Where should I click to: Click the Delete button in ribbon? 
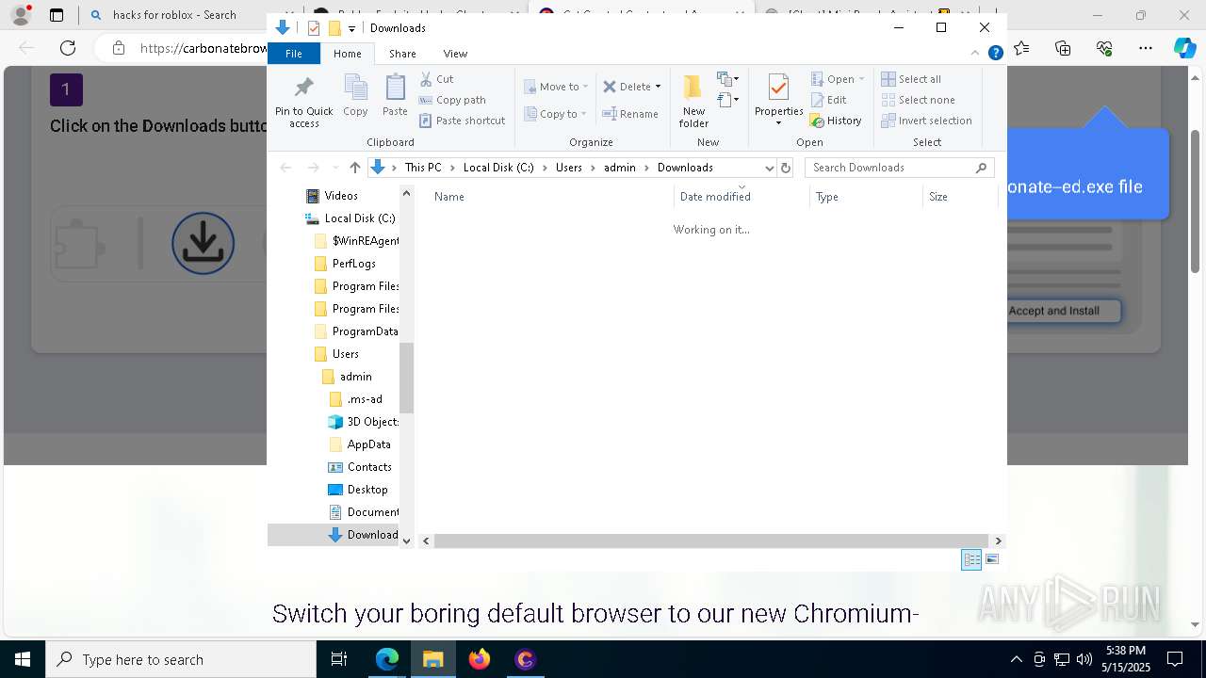(x=627, y=87)
